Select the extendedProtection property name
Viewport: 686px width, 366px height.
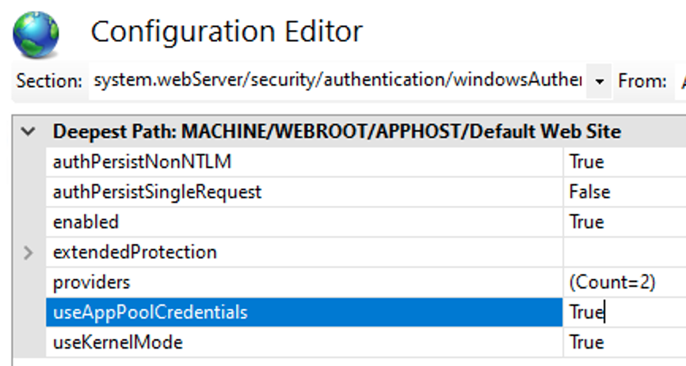(x=135, y=253)
